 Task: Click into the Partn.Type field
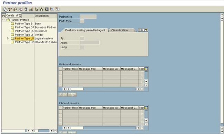point(82,21)
